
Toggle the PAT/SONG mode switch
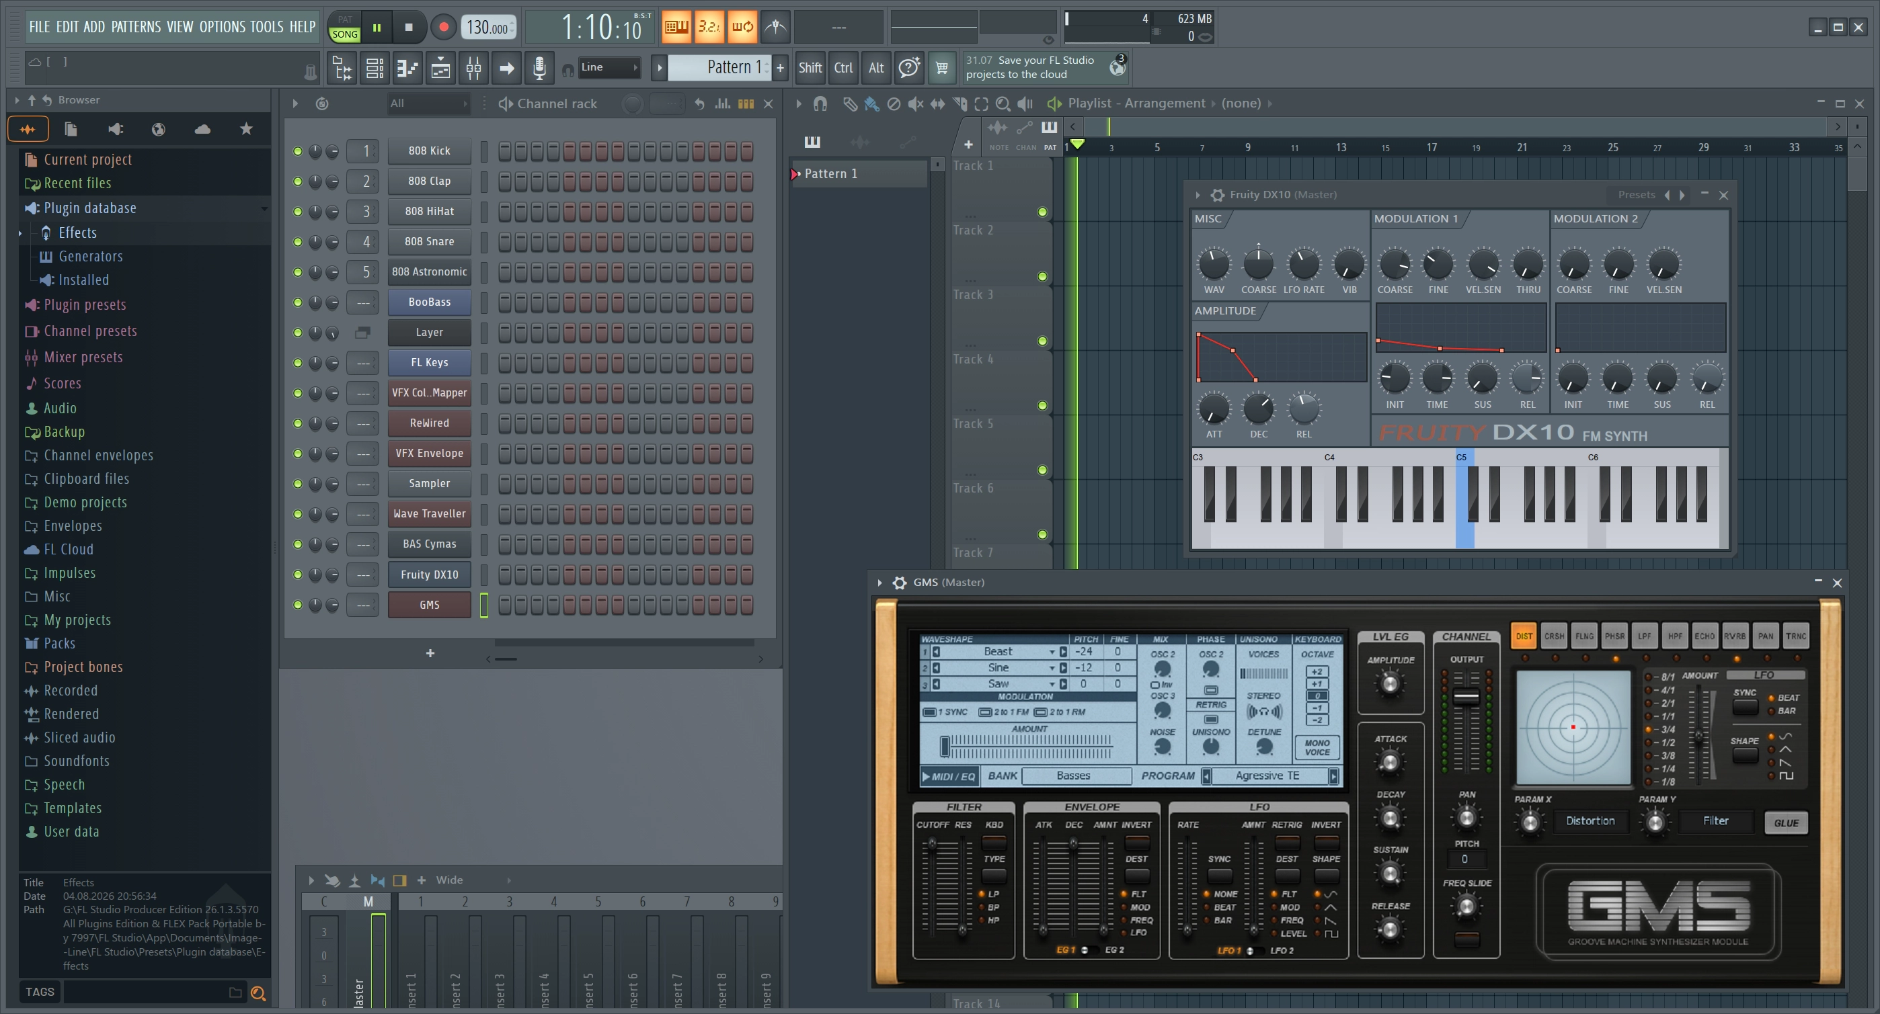(x=344, y=27)
